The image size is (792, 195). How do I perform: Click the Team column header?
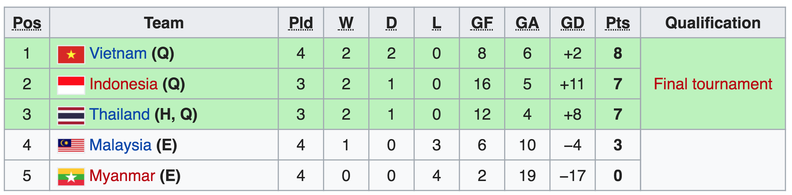[x=164, y=23]
